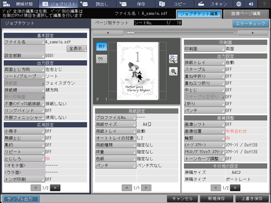Select the ウラ back side toggle
The image size is (271, 203).
click(x=102, y=59)
